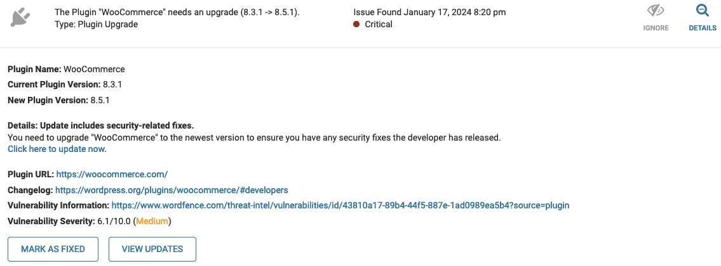Click the New Plugin Version 8.5.1 text
This screenshot has height=266, width=721.
[58, 99]
